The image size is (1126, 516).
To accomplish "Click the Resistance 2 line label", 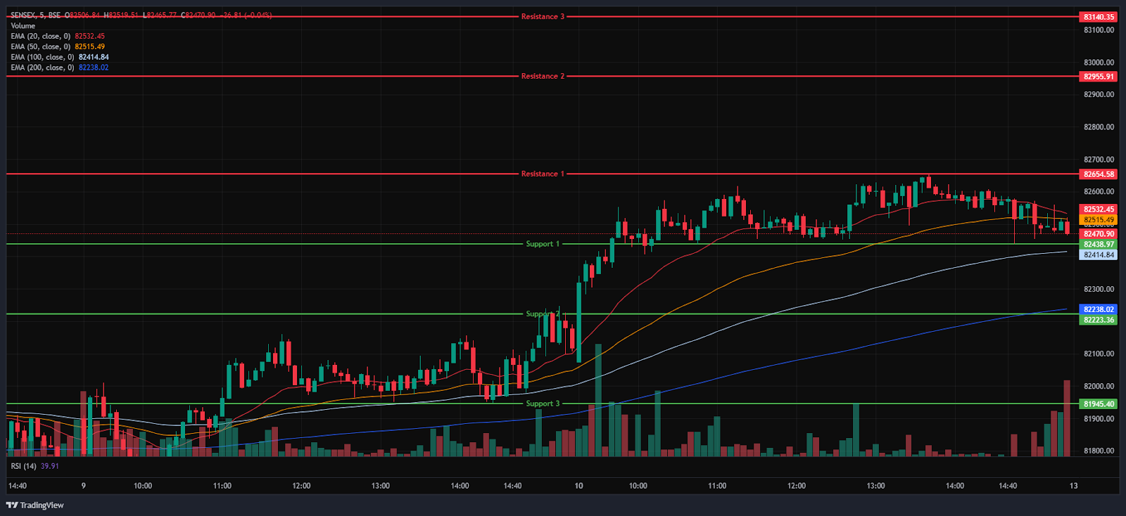I will tap(542, 76).
